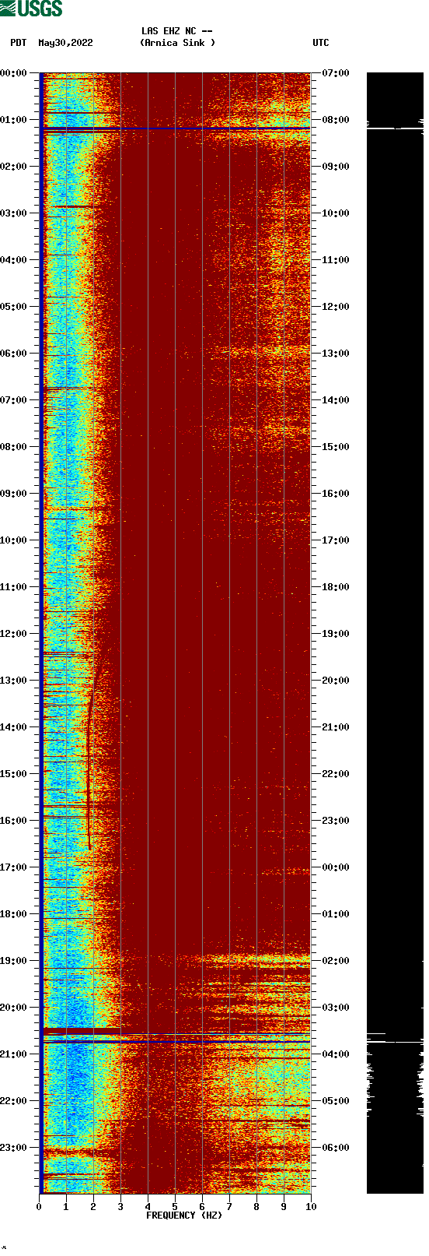Click the 19:00 UTC time label
429x1256 pixels.
[x=336, y=634]
